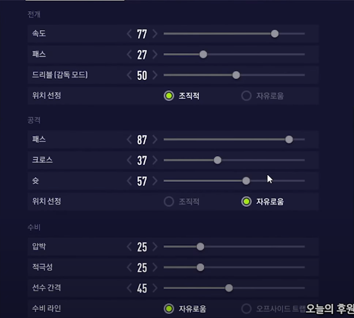Increase 전개 속도 value with right arrow
Viewport: 354px width, 318px height.
(x=155, y=34)
